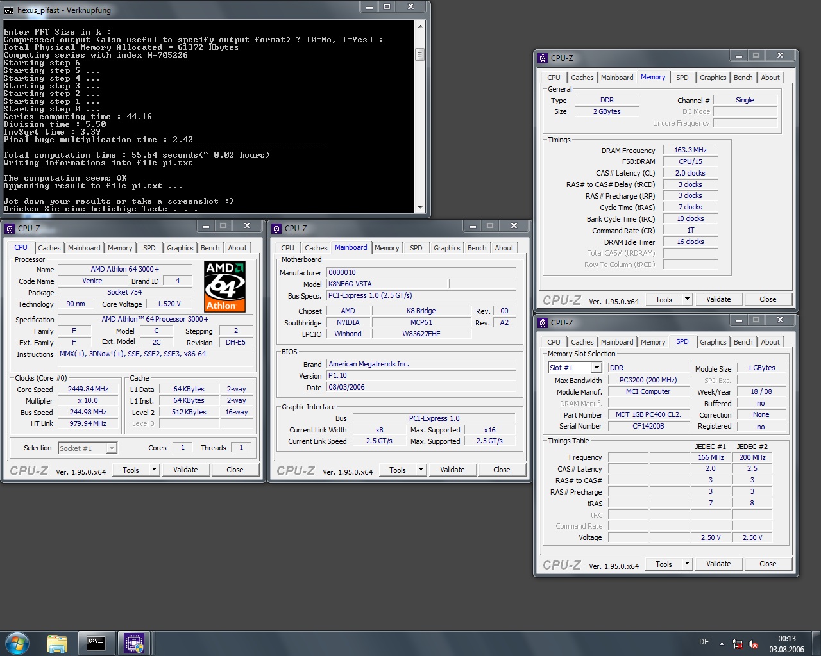Click Memory Size 2 GBytes field
This screenshot has height=656, width=821.
(x=607, y=111)
